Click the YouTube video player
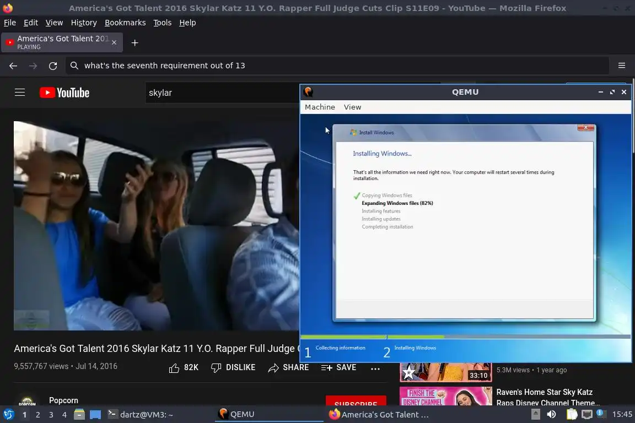Screen dimensions: 635x423 click(x=157, y=225)
